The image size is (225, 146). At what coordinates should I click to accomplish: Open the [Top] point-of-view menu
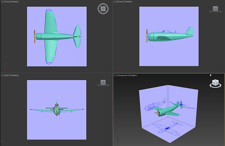tap(7, 2)
